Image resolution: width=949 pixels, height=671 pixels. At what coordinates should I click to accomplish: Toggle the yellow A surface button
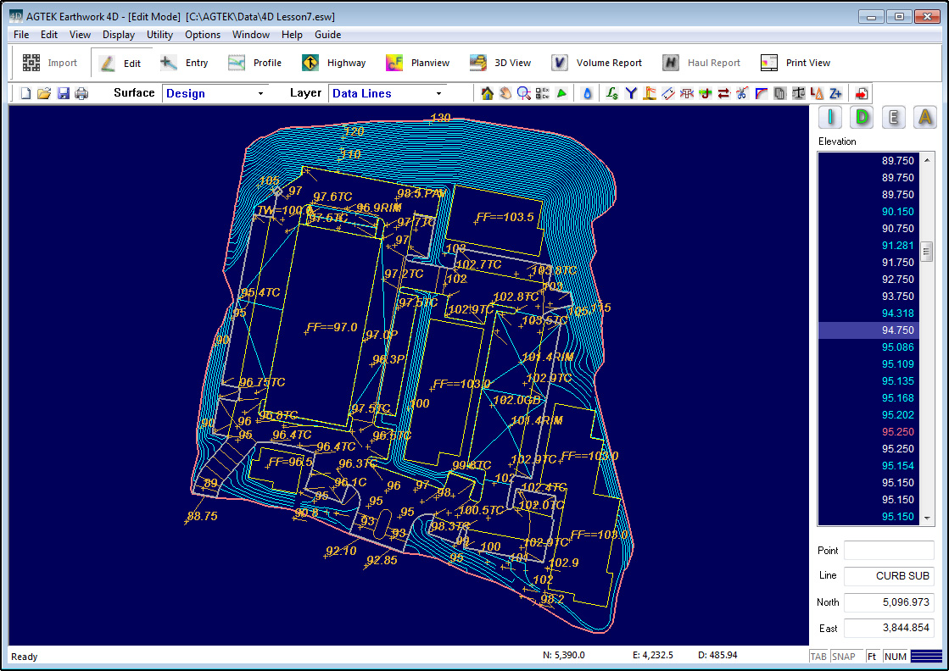pyautogui.click(x=924, y=118)
